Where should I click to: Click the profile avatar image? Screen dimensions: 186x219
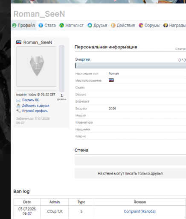[37, 66]
